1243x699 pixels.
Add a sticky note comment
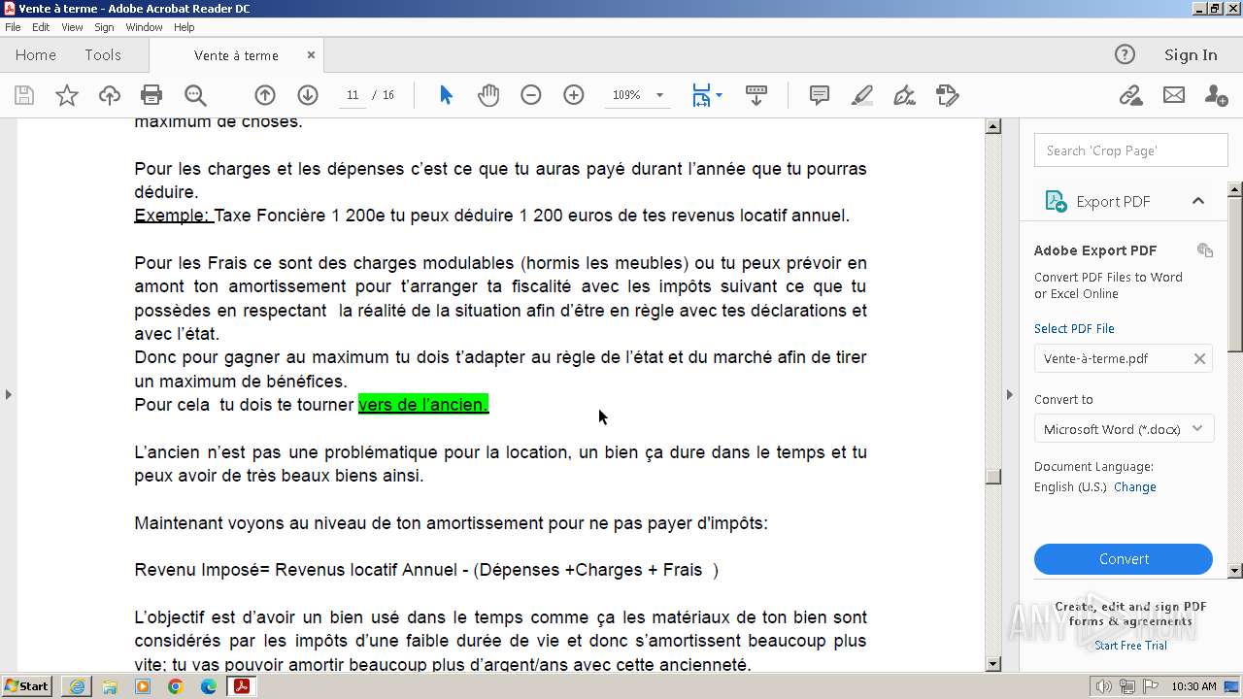tap(820, 95)
